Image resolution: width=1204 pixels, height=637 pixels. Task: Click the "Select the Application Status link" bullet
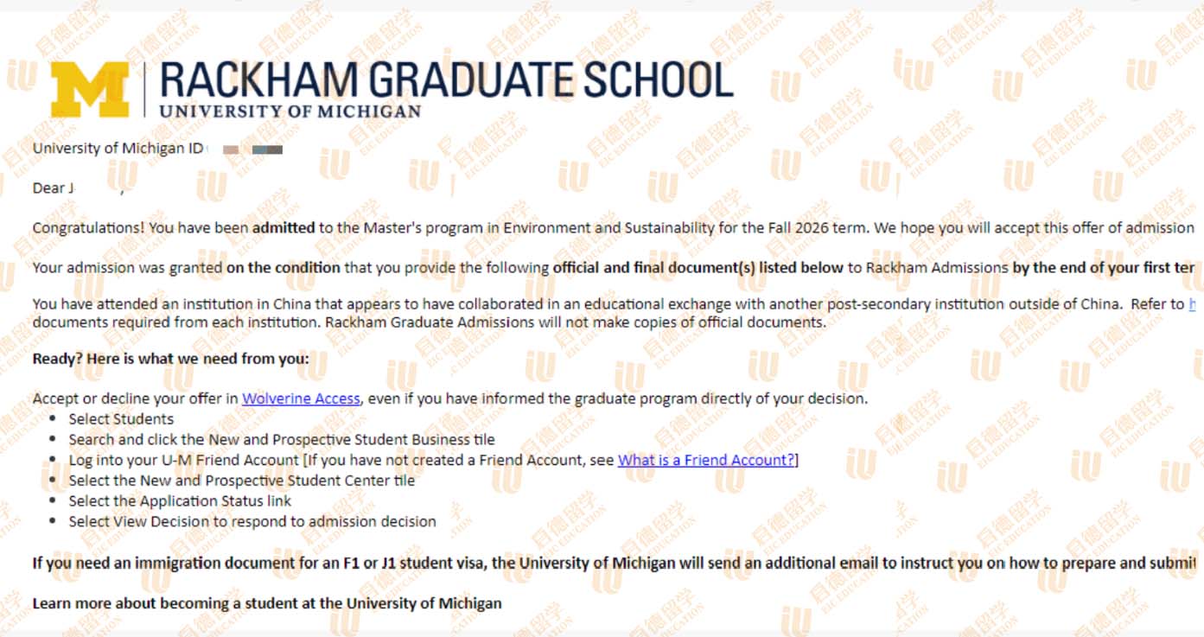pos(180,501)
